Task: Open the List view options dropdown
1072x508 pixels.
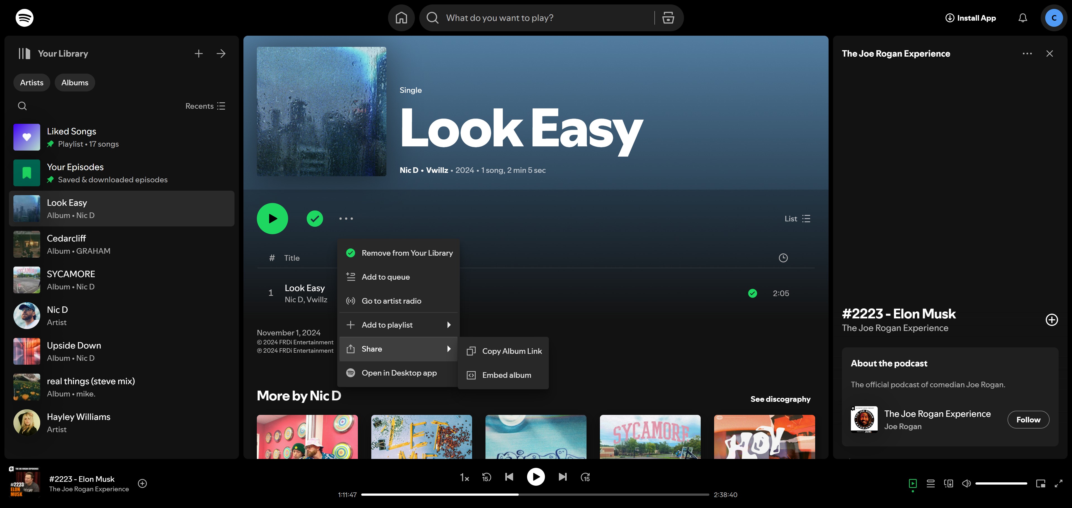Action: coord(797,219)
